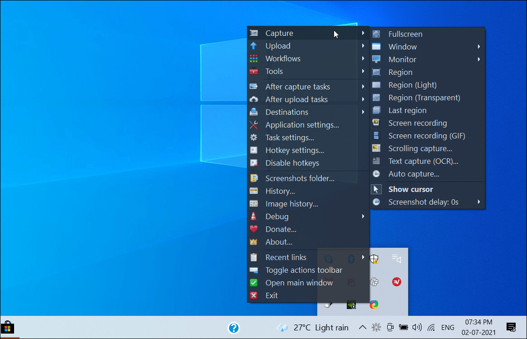This screenshot has height=339, width=527.
Task: Toggle Disable hotkeys option
Action: 292,163
